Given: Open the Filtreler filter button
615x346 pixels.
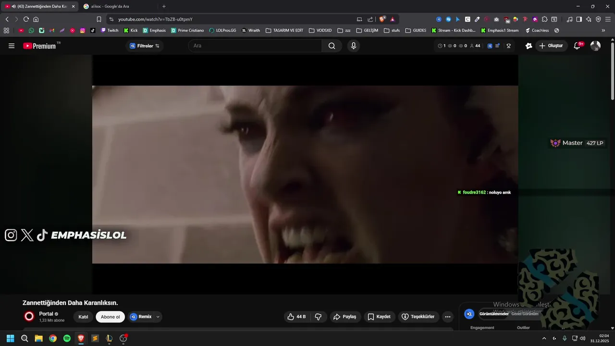Looking at the screenshot, I should (145, 46).
